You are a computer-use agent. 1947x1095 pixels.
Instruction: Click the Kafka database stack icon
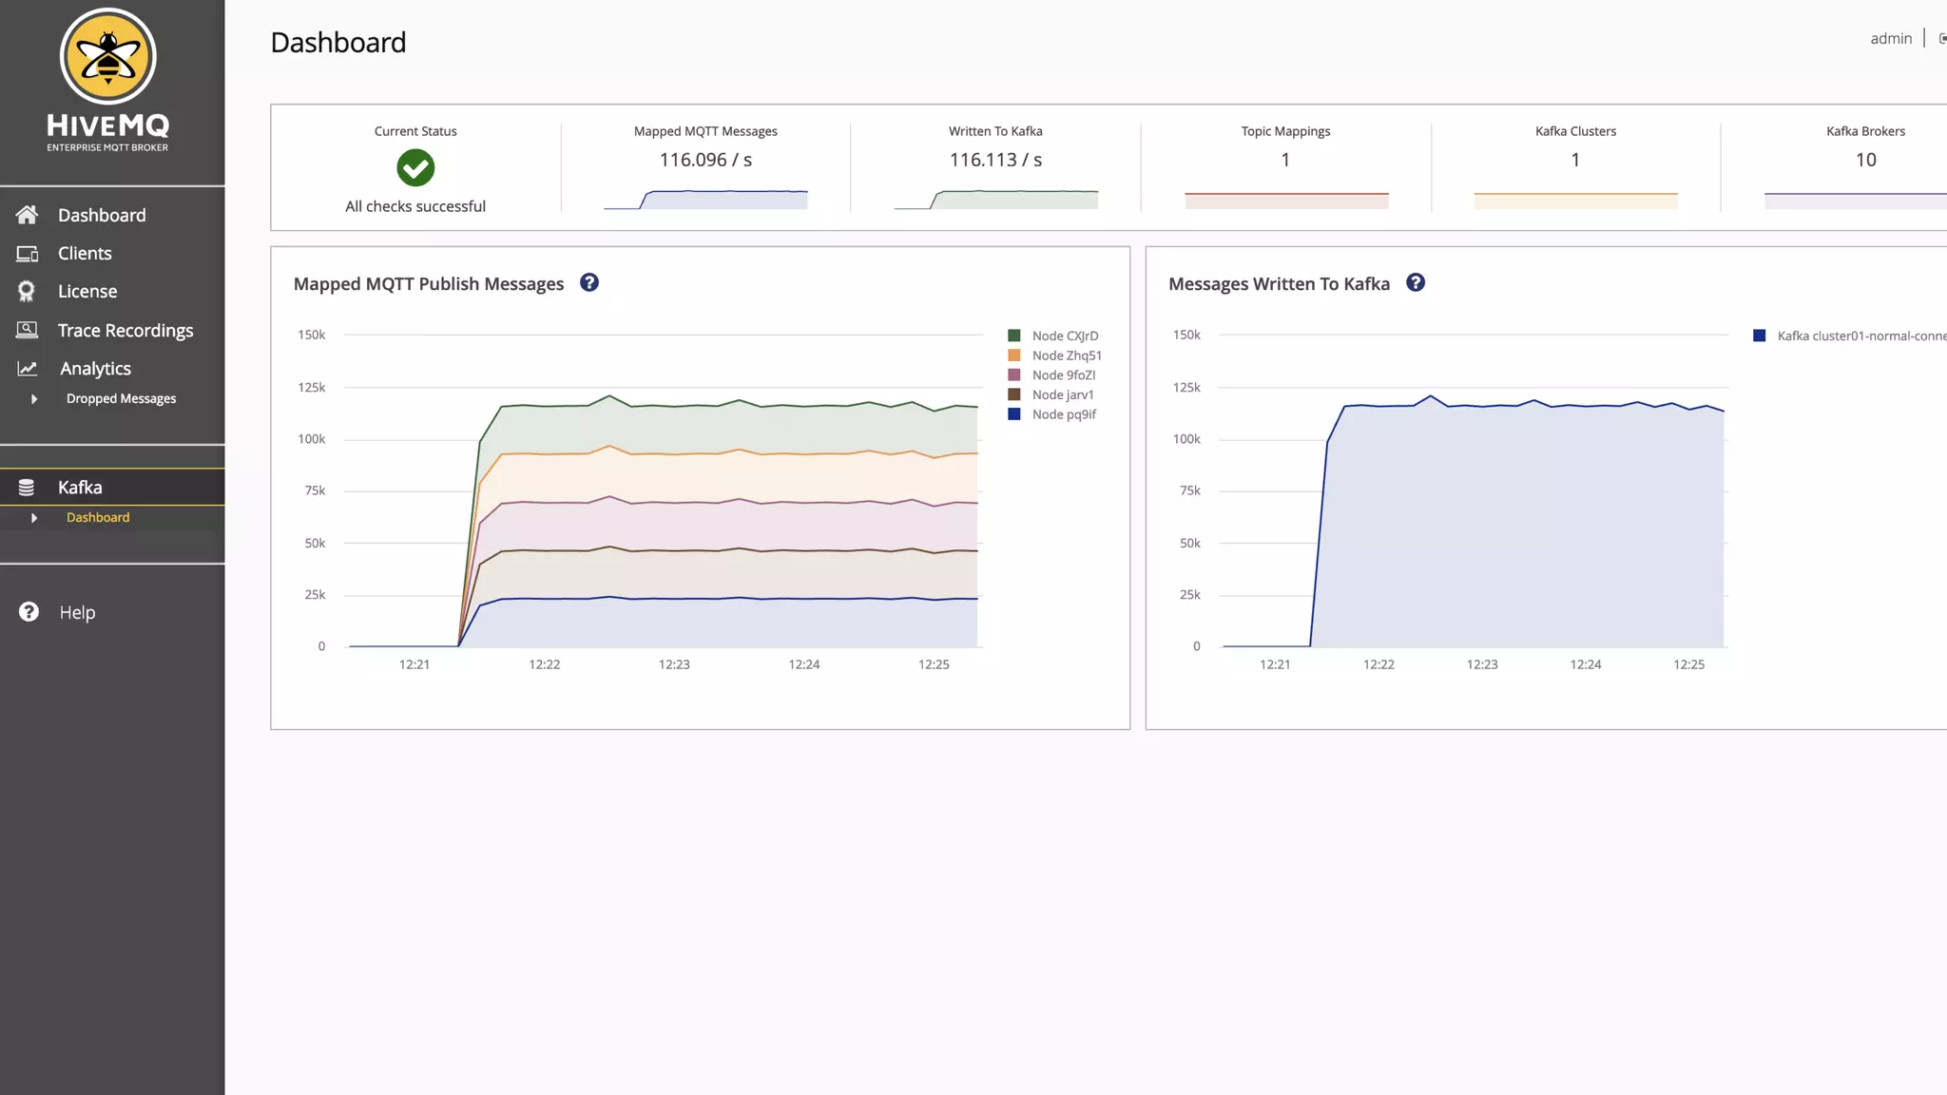(x=27, y=488)
